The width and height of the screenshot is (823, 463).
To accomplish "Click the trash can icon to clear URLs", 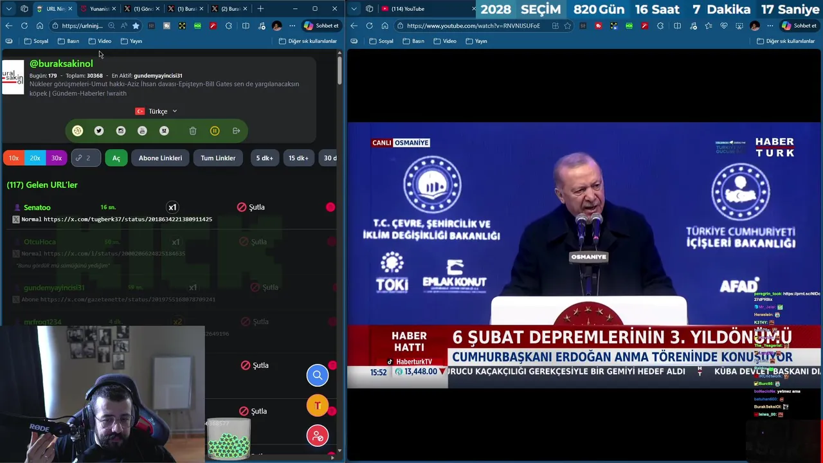I will (x=193, y=131).
